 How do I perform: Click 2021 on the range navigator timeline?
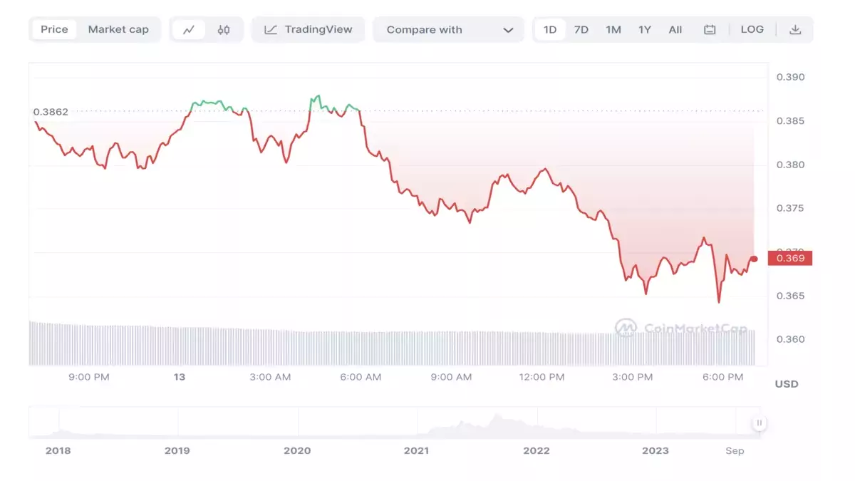[x=416, y=450]
